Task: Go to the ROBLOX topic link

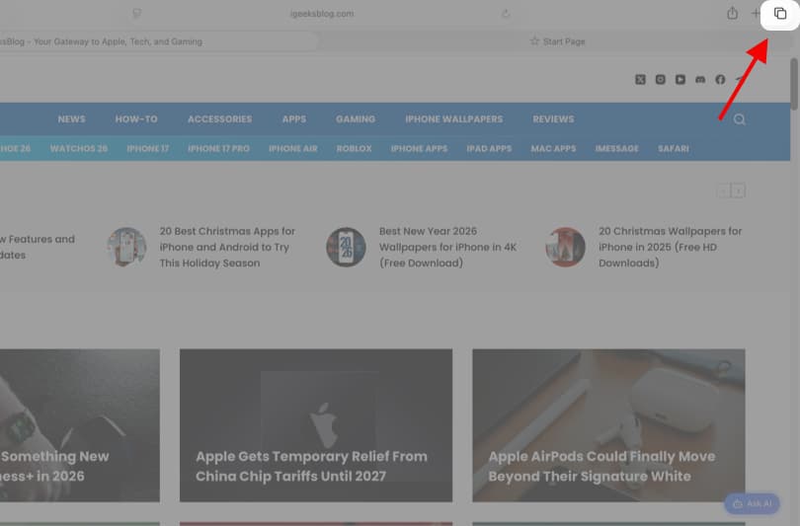Action: pos(355,149)
